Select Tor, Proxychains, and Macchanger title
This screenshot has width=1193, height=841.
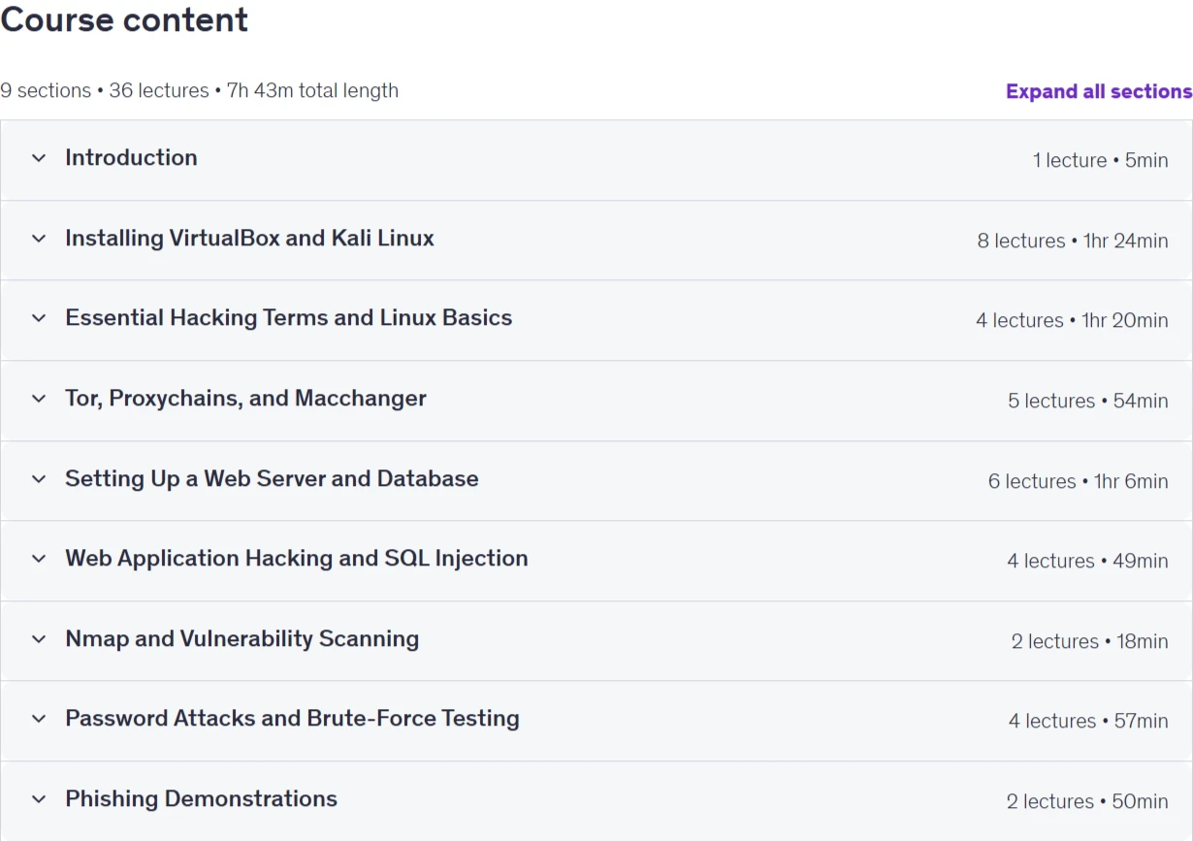coord(245,398)
